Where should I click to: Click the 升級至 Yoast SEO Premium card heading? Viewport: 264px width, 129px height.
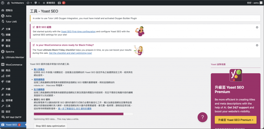tap(229, 90)
